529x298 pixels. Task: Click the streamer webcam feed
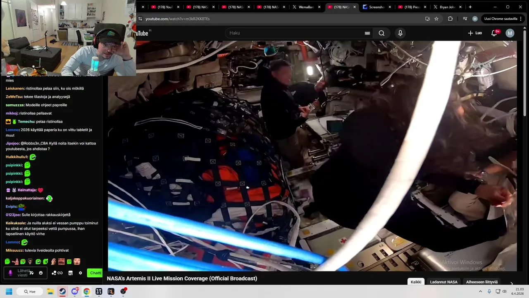(x=68, y=38)
